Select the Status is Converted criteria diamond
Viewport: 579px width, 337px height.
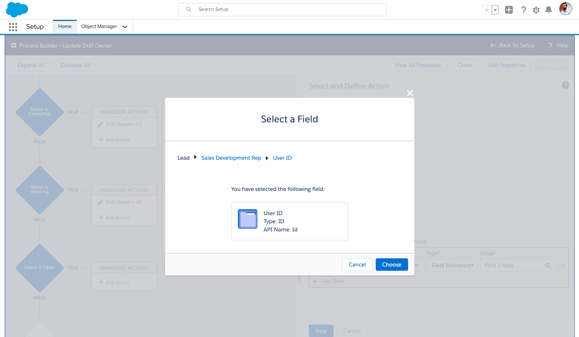click(x=40, y=112)
